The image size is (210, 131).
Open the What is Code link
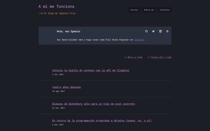(x=135, y=57)
